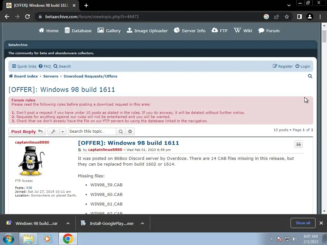Click the magnifier icon beside breadcrumbs
327x245 pixels.
coord(310,76)
